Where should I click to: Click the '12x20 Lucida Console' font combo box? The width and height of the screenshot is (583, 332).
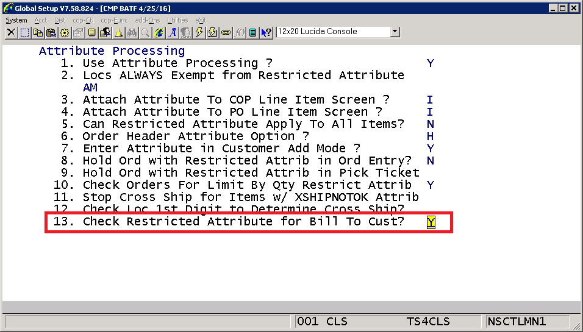332,32
